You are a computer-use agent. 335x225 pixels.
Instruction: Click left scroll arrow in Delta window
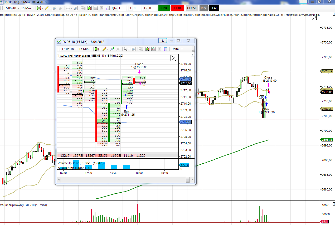click(x=59, y=179)
